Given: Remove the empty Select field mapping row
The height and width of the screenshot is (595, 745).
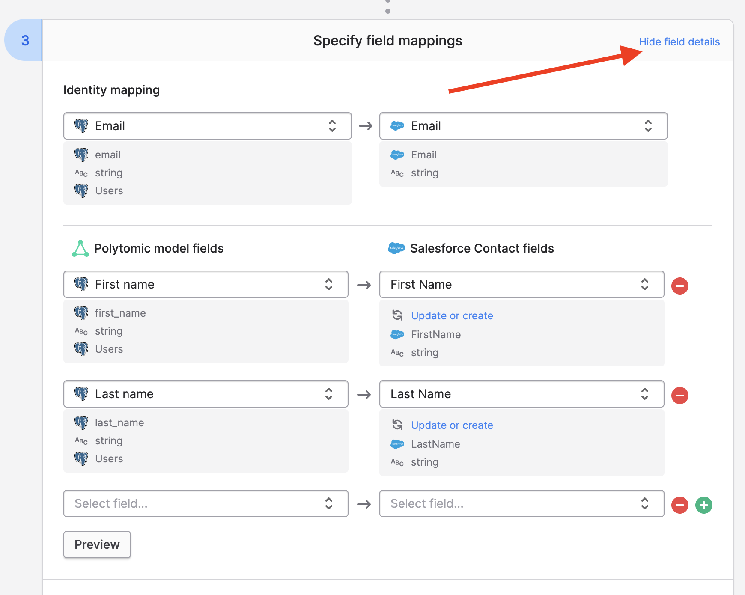Looking at the screenshot, I should pos(679,505).
